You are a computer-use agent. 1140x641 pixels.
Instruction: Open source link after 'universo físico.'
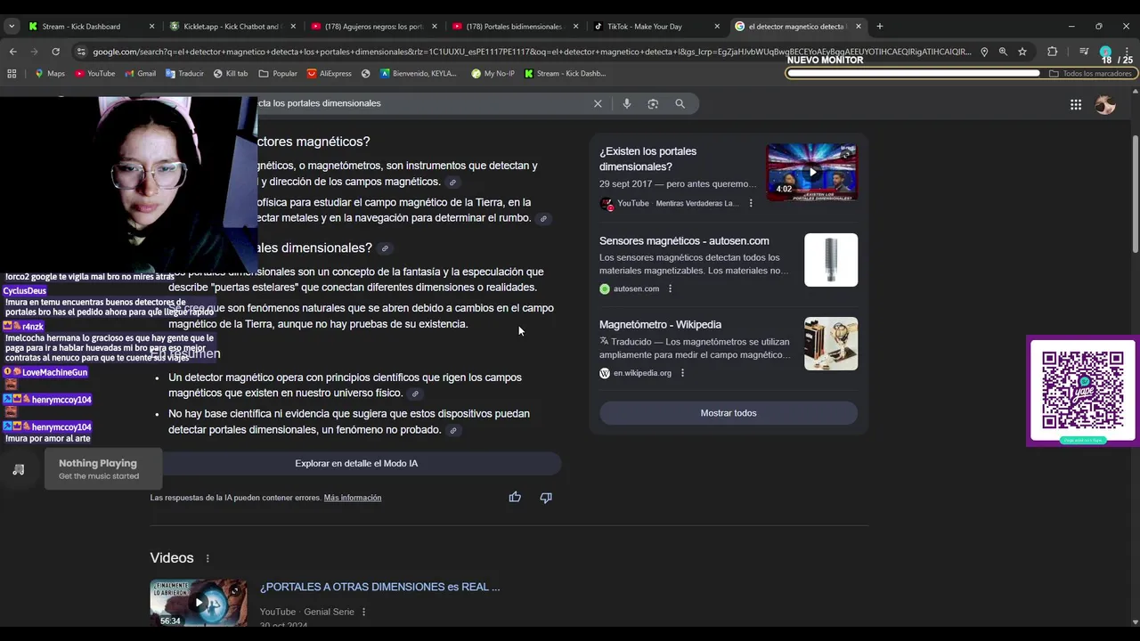(415, 394)
